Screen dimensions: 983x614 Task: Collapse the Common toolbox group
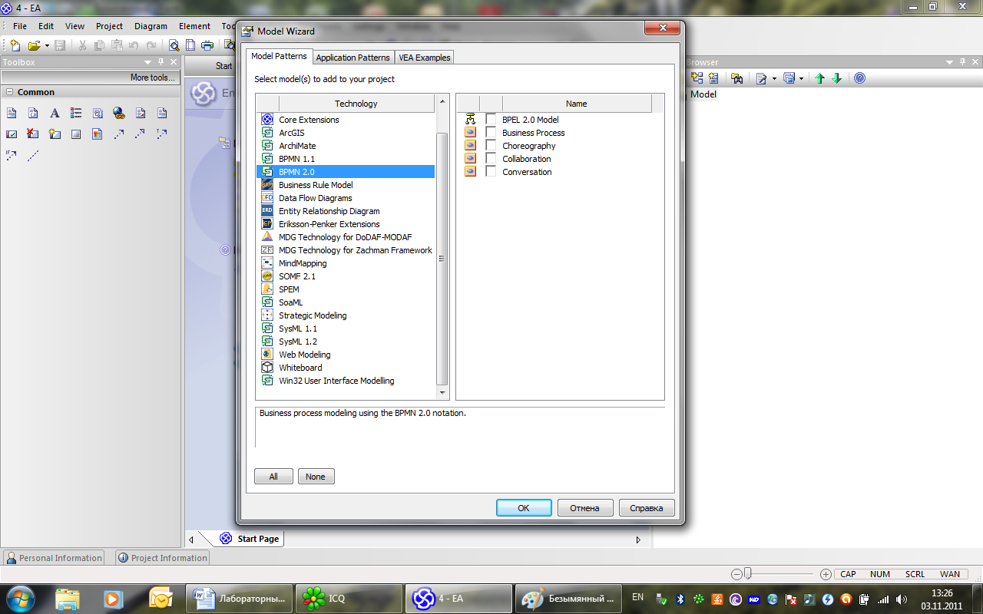click(x=10, y=92)
